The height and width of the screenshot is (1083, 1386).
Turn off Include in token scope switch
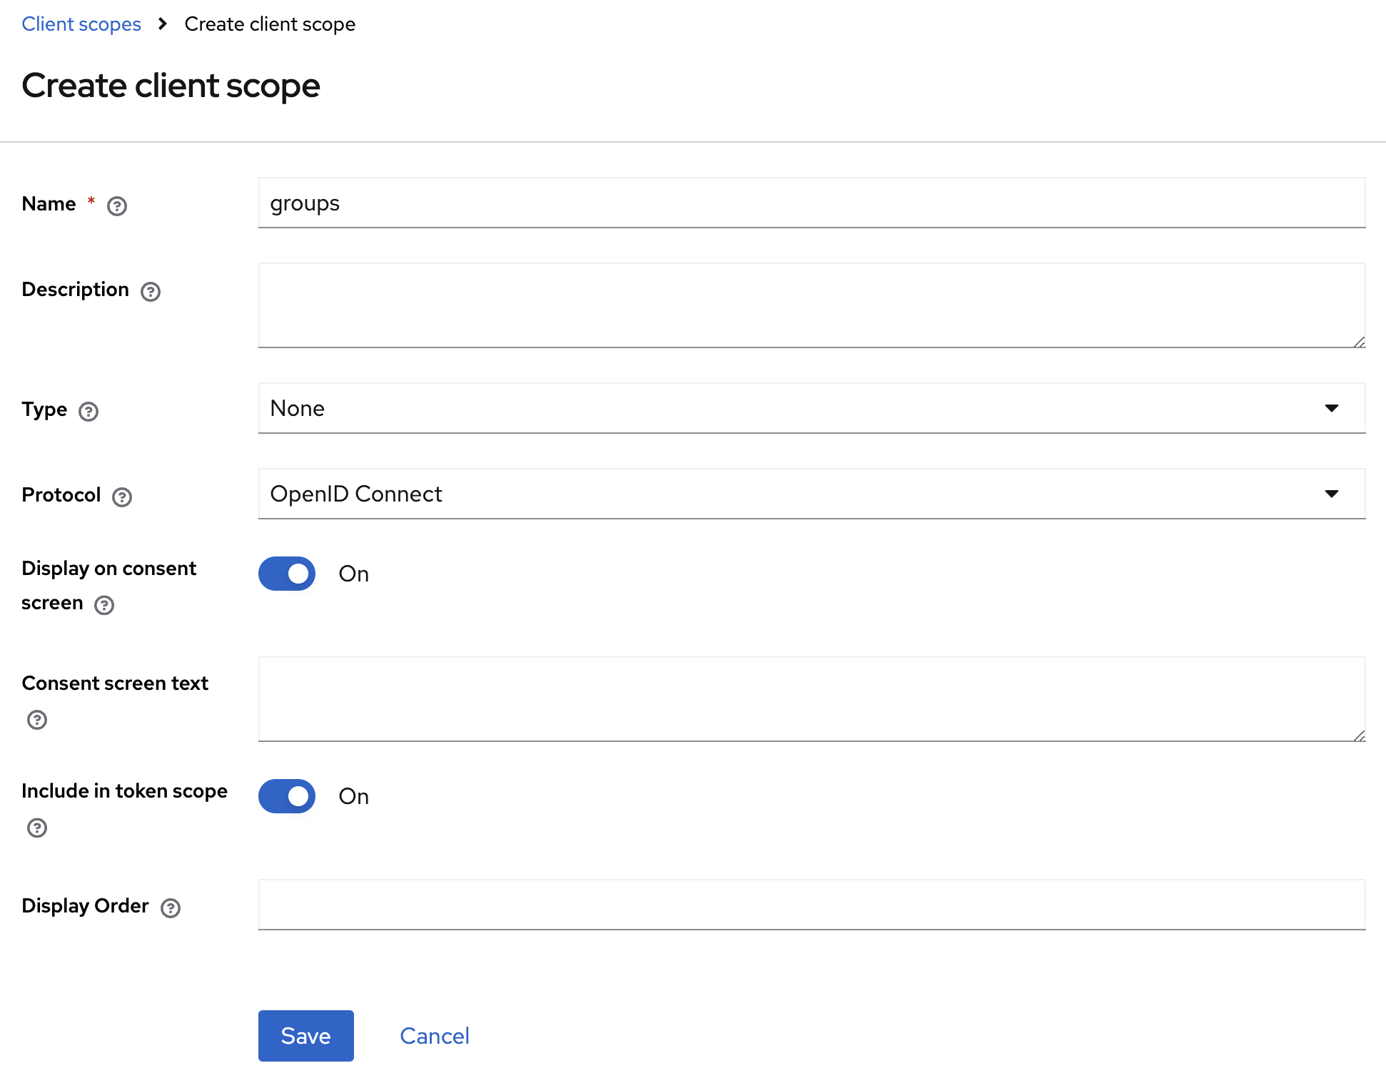coord(287,796)
